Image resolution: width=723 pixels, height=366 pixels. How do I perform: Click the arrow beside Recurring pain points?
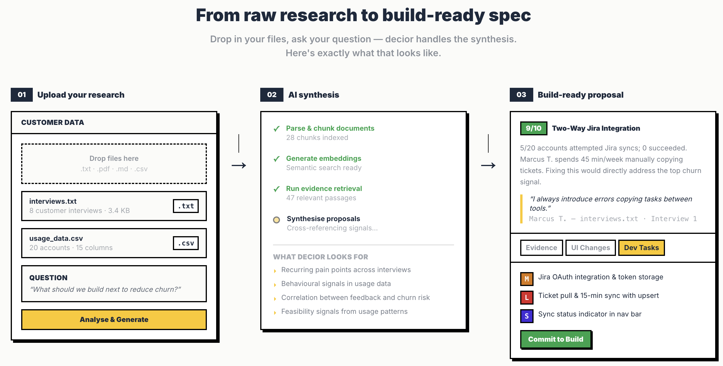click(275, 271)
